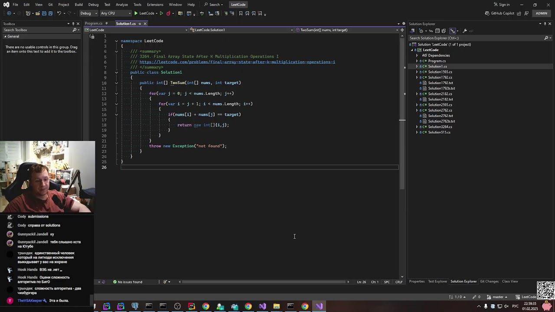Open the master branch selector
This screenshot has height=312, width=555.
coord(498,297)
